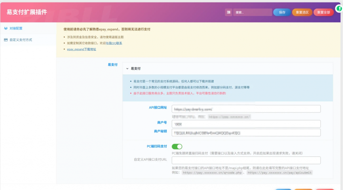Screen dimensions: 343x190
Task: Click the credit card icon for 自定义支付方式
Action: click(6, 40)
